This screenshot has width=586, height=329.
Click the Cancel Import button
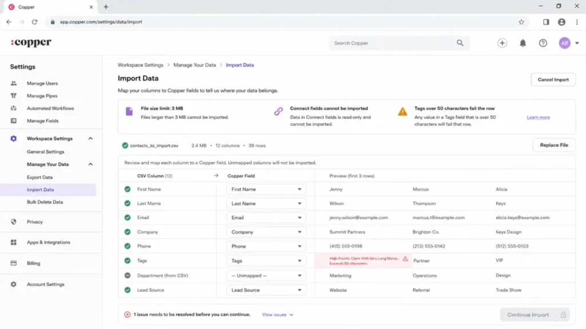click(553, 79)
